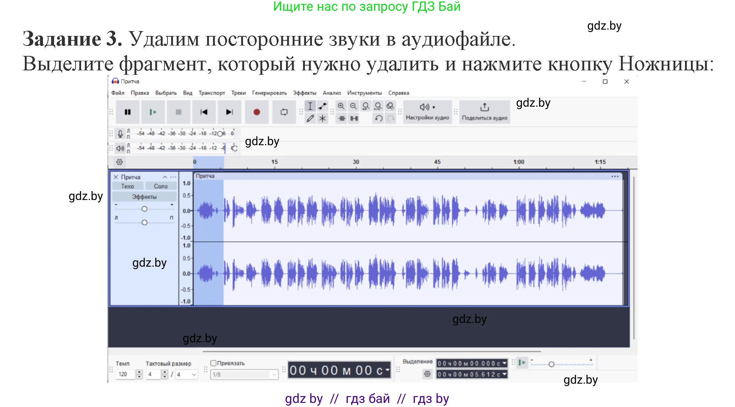
Task: Click the Undo arrow icon
Action: coord(379,119)
